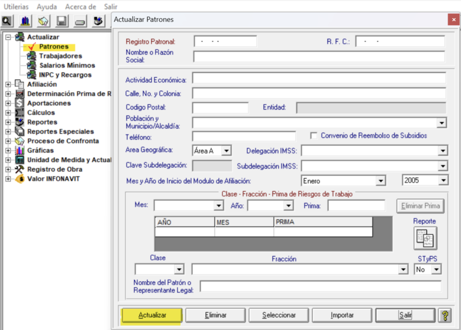Click the Determinación Prima tree icon
The height and width of the screenshot is (330, 461).
pos(20,94)
